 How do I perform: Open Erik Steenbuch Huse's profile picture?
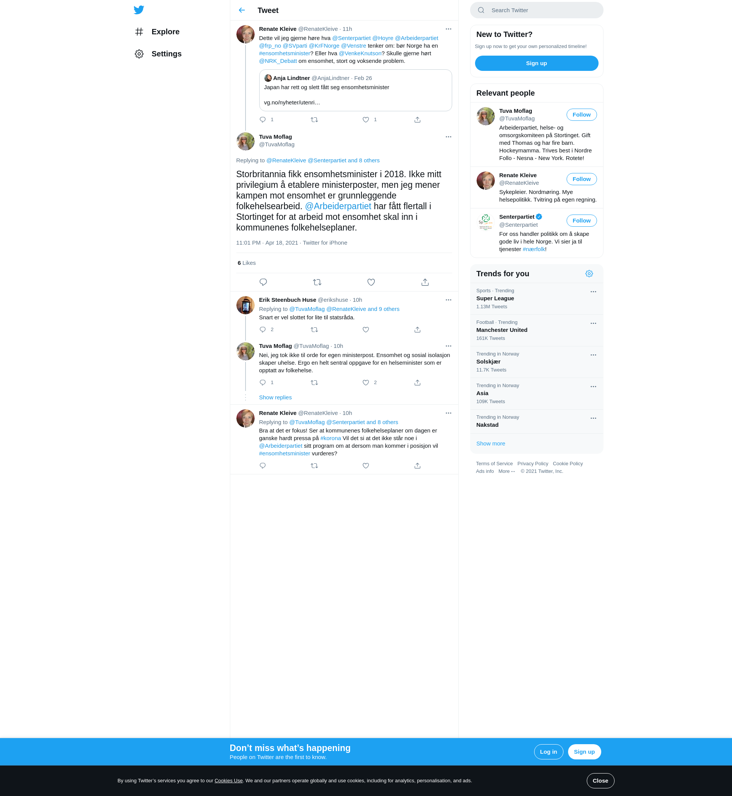coord(246,306)
